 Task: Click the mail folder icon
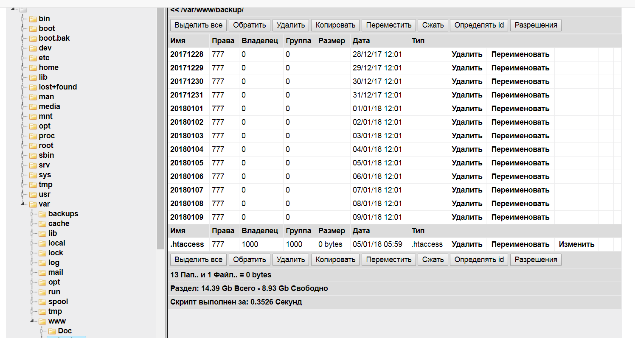[42, 272]
